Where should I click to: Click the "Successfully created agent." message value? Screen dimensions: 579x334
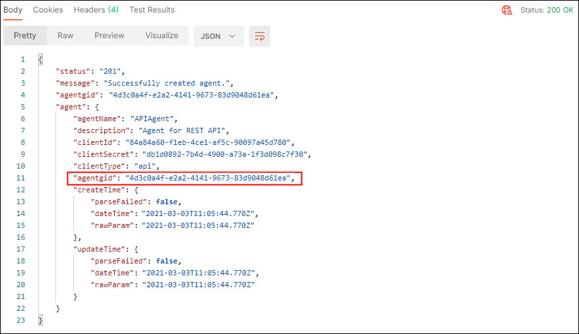point(166,83)
